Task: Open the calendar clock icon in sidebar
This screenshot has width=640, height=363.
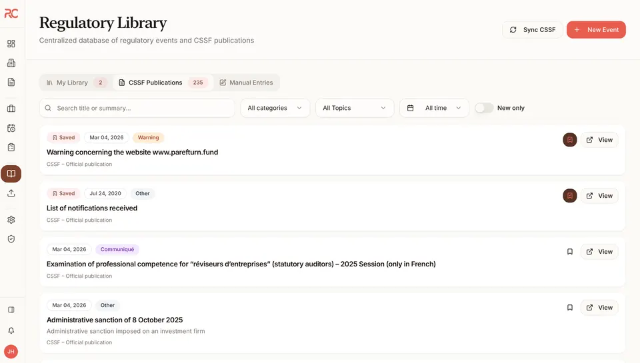Action: tap(11, 128)
